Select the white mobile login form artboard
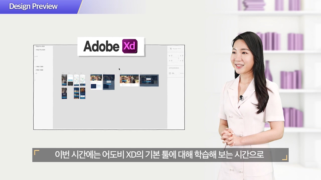Image resolution: width=321 pixels, height=180 pixels. point(70,80)
